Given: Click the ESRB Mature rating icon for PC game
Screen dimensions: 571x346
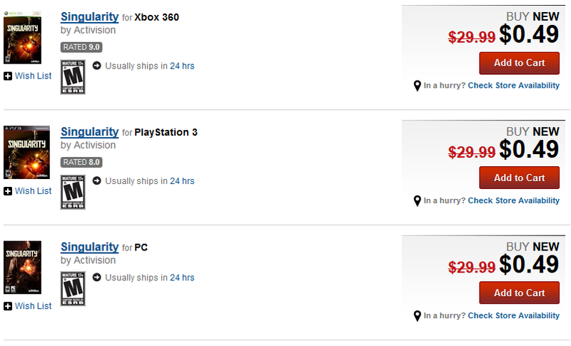Looking at the screenshot, I should tap(73, 288).
